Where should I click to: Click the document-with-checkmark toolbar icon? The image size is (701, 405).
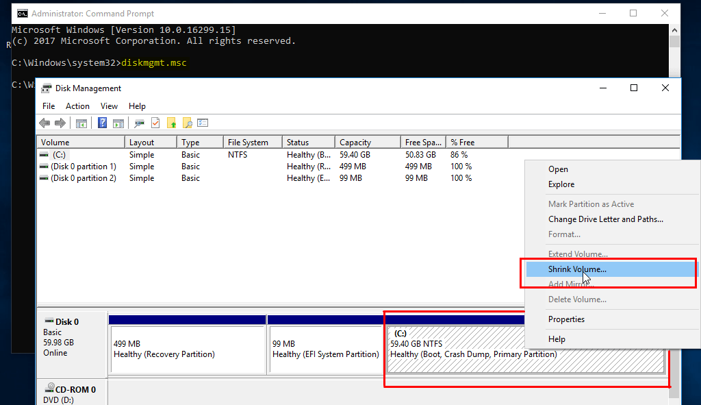[x=155, y=123]
